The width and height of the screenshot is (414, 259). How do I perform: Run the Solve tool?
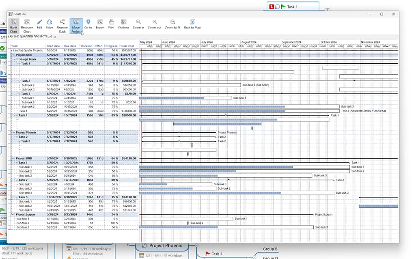point(49,25)
